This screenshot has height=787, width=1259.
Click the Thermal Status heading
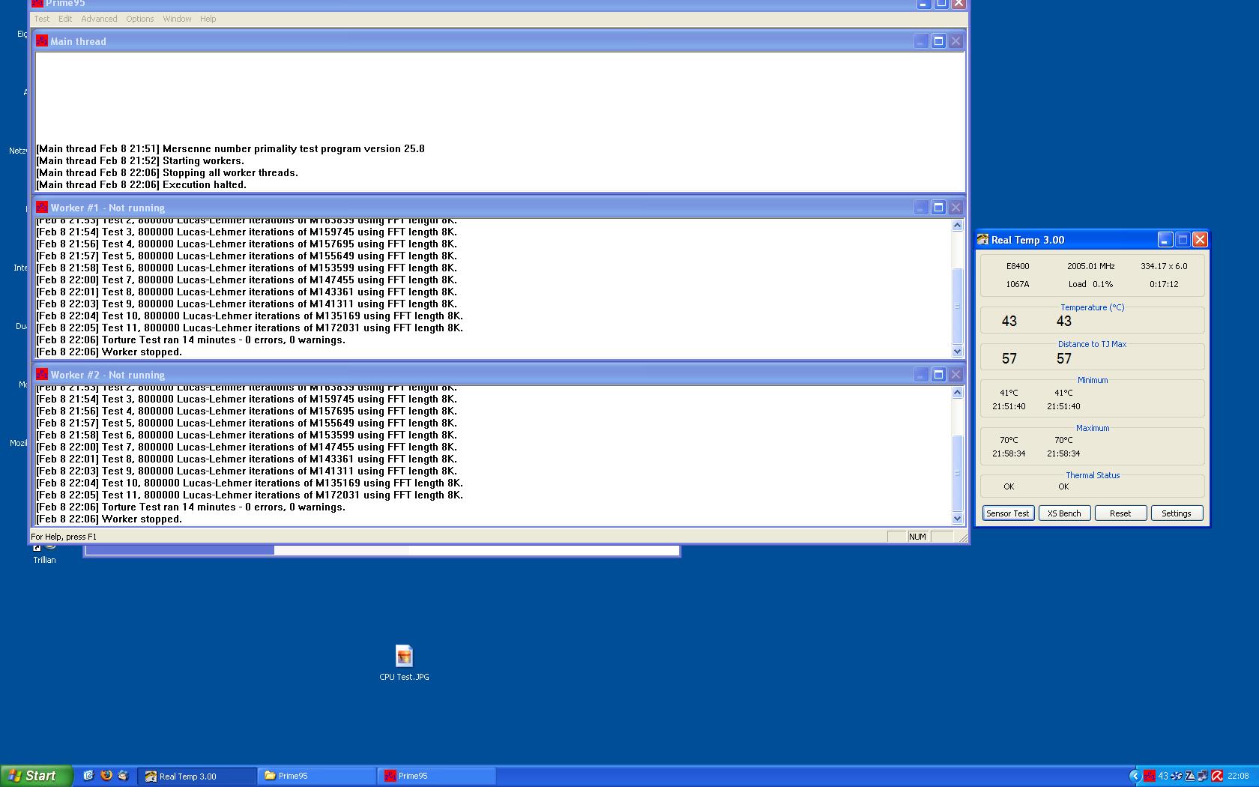pyautogui.click(x=1093, y=475)
